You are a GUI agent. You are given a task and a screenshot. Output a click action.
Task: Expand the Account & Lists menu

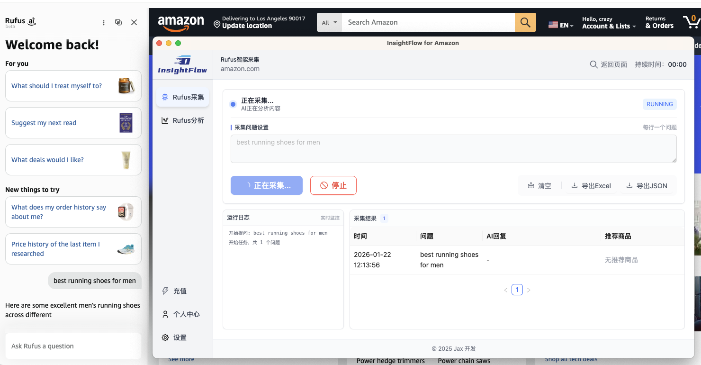(x=609, y=26)
